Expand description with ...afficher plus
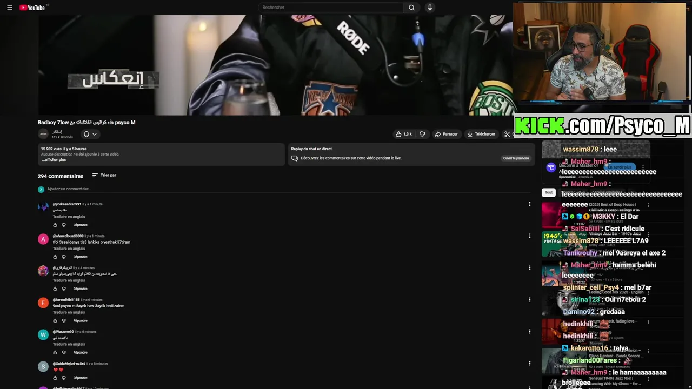The image size is (692, 389). tap(54, 160)
